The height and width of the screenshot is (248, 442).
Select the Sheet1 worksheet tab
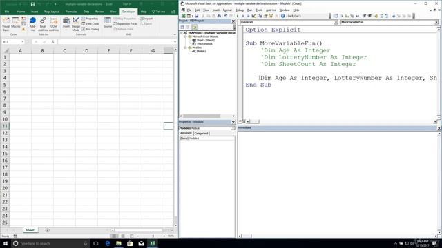click(x=30, y=230)
